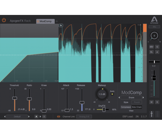The width and height of the screenshot is (162, 135).
Task: Click the Channel Link label
Action: pyautogui.click(x=69, y=117)
